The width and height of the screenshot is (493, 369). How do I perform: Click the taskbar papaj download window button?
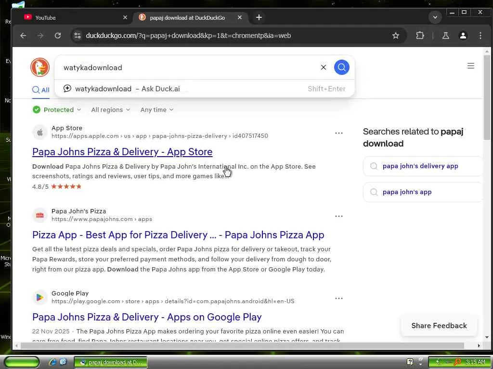[x=111, y=362]
